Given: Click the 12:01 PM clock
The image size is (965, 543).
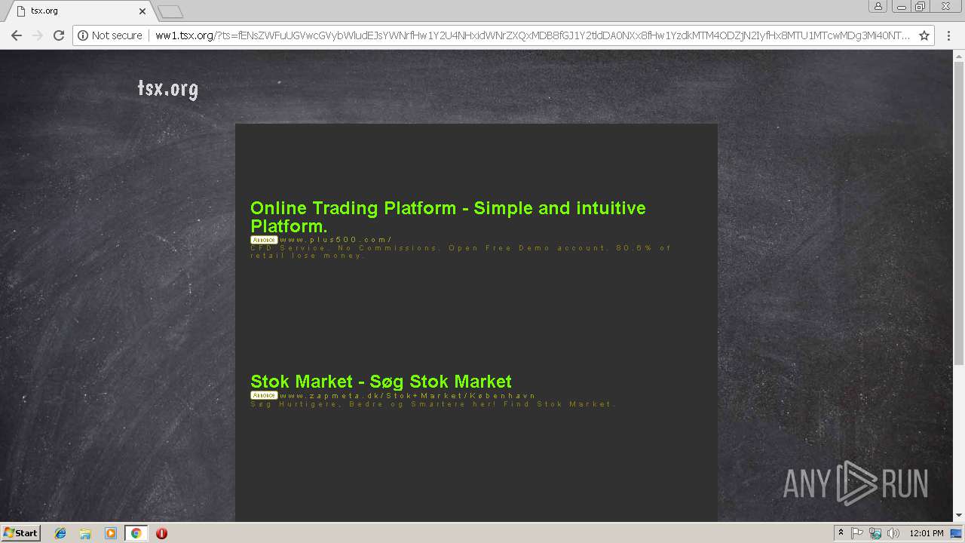Looking at the screenshot, I should coord(927,533).
